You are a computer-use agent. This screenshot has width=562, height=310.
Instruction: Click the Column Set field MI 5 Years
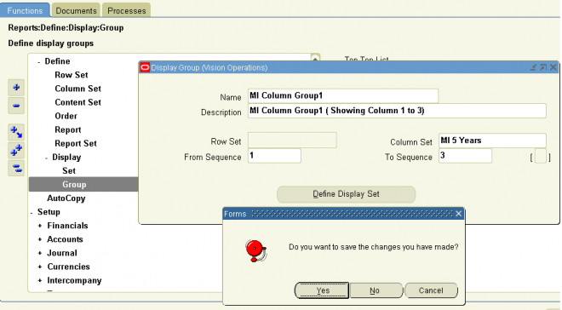[492, 141]
